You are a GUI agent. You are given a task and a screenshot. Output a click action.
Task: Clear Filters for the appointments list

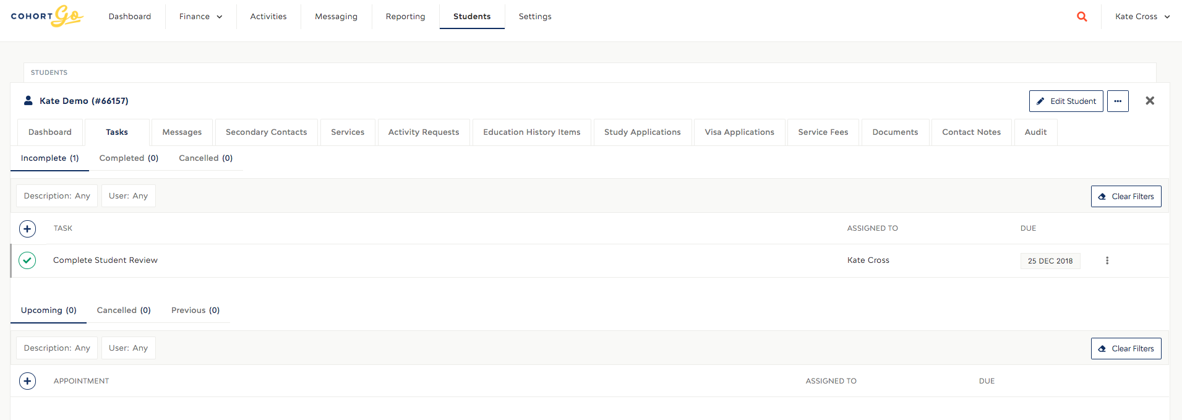tap(1126, 348)
